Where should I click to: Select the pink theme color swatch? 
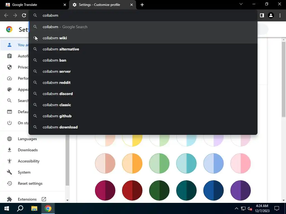pos(240,163)
